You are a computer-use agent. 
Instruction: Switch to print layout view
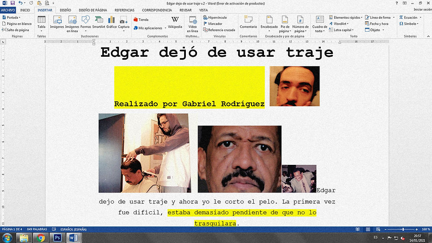pyautogui.click(x=368, y=229)
